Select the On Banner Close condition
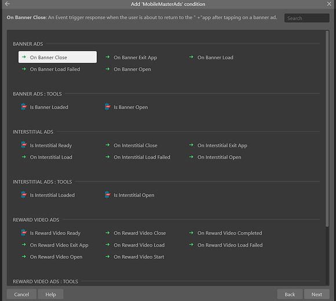Image resolution: width=336 pixels, height=301 pixels. [57, 57]
